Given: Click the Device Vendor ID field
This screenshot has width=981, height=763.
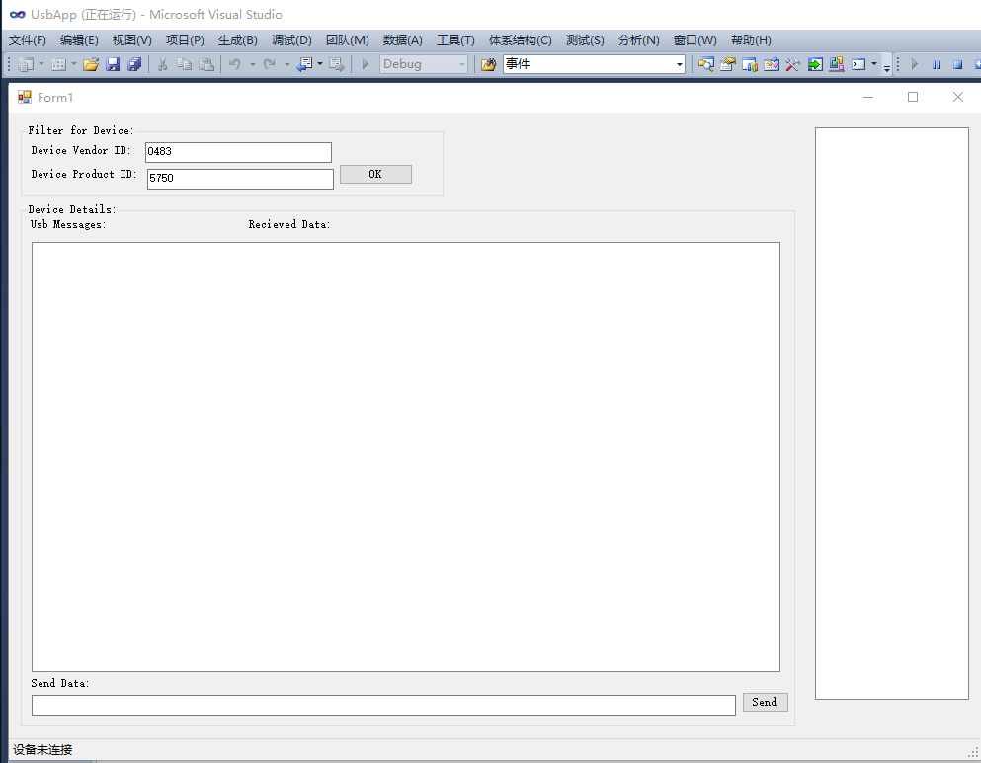Looking at the screenshot, I should [x=238, y=152].
